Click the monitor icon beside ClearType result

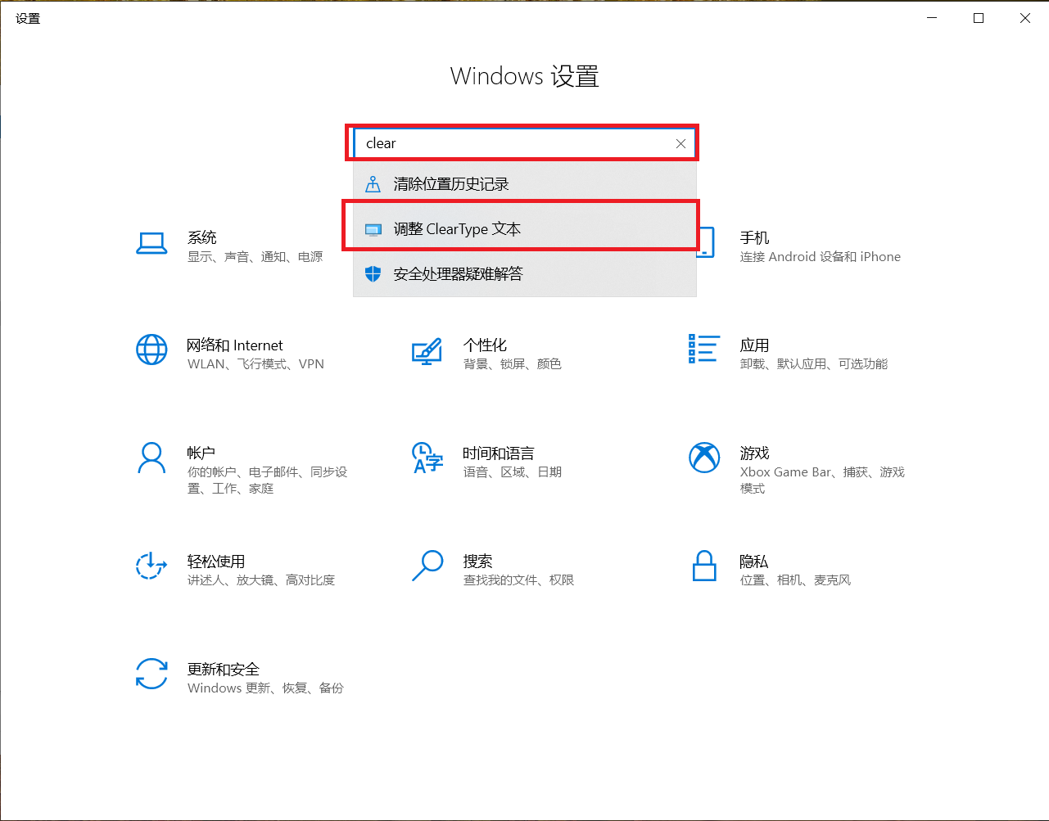point(373,229)
